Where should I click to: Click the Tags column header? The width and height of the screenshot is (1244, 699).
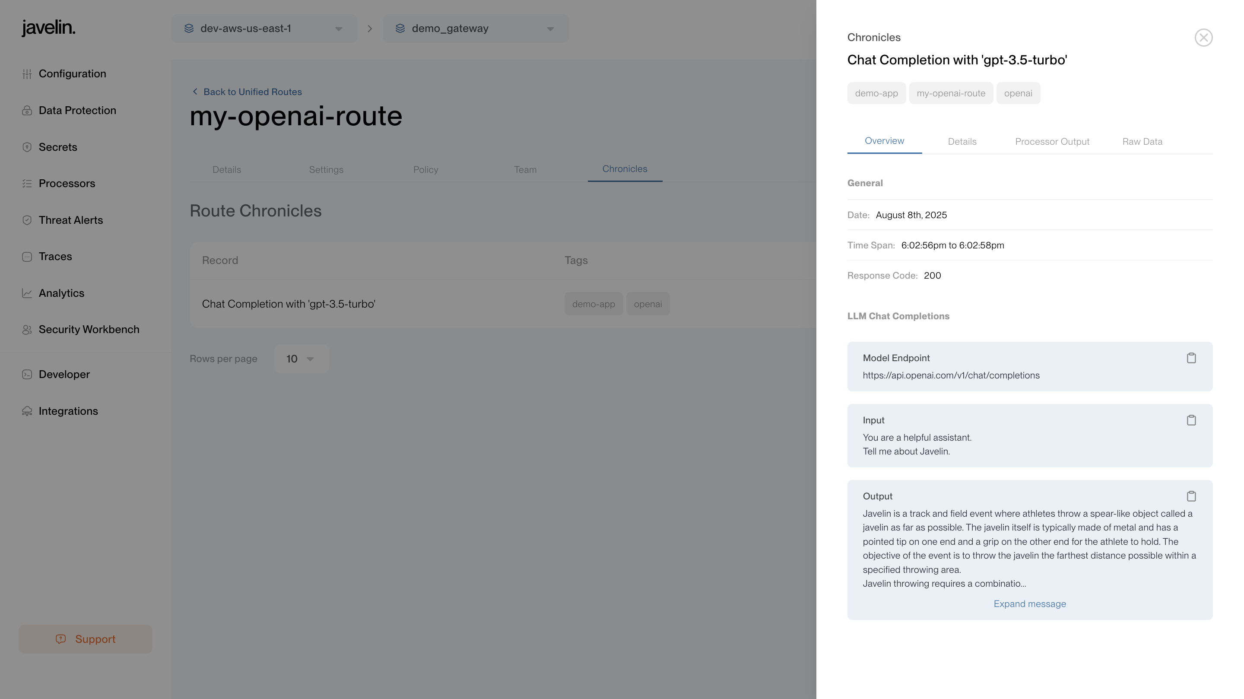click(x=576, y=261)
